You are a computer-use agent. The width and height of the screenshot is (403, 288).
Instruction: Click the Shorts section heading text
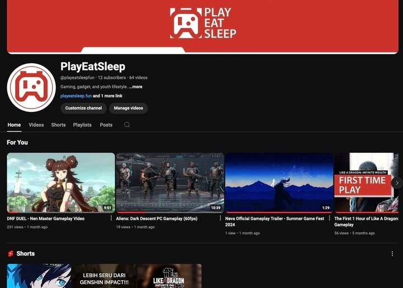tap(26, 253)
